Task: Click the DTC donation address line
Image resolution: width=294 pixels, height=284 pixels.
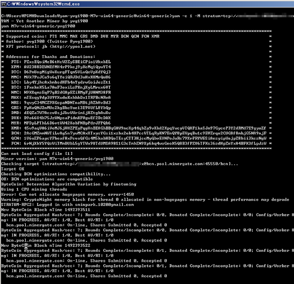Action: point(61,72)
